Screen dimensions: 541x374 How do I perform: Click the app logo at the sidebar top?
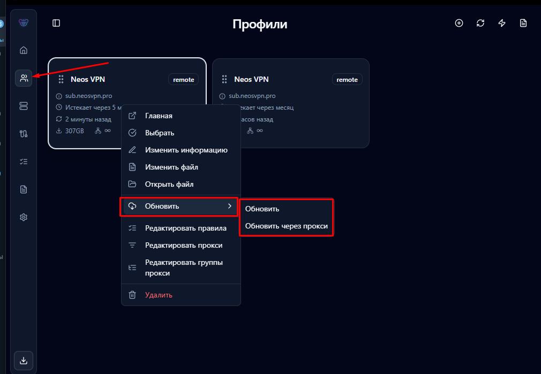pyautogui.click(x=23, y=22)
